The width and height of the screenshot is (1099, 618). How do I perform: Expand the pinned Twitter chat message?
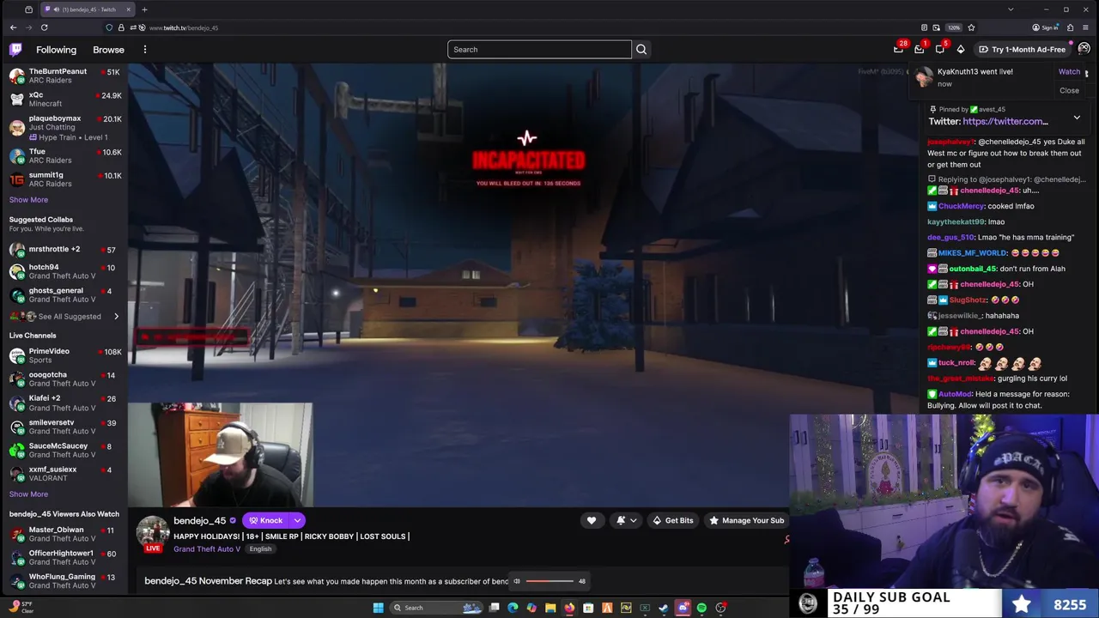1077,118
